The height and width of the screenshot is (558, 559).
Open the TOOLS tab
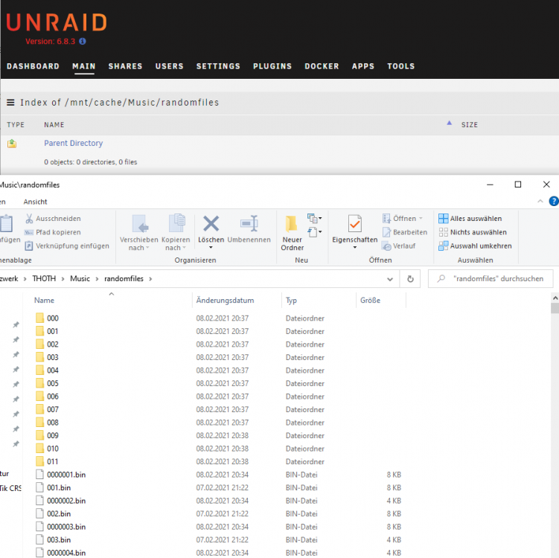(x=400, y=66)
